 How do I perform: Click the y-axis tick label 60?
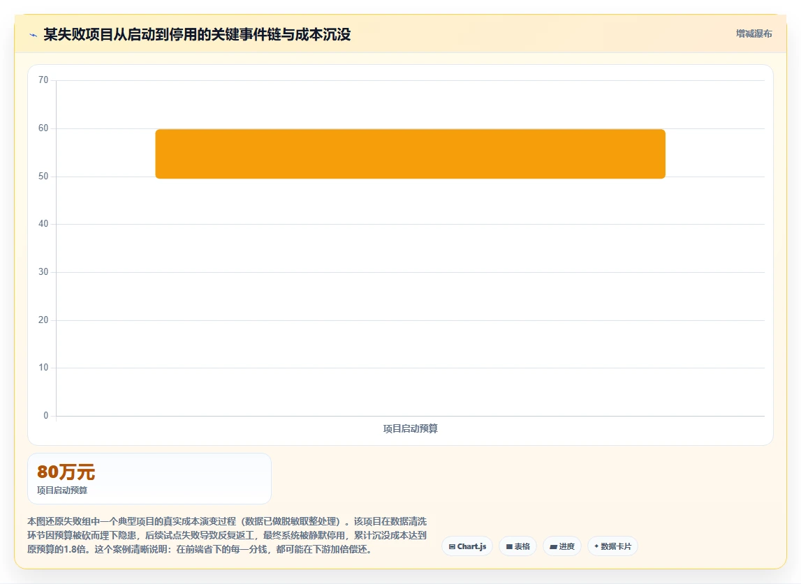pyautogui.click(x=43, y=128)
